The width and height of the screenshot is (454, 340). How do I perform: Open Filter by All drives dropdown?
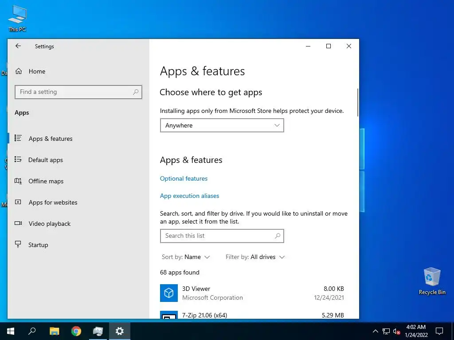pos(255,257)
